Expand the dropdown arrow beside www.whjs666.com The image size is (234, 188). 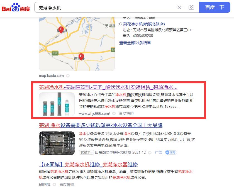pos(114,113)
